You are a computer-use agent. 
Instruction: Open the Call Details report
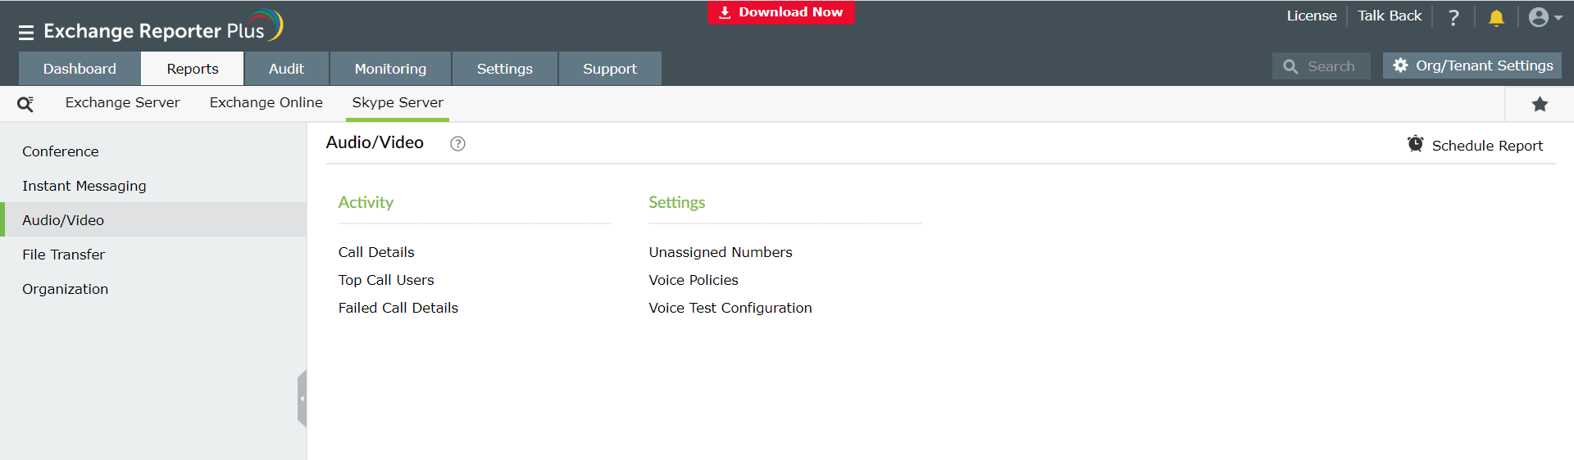376,252
